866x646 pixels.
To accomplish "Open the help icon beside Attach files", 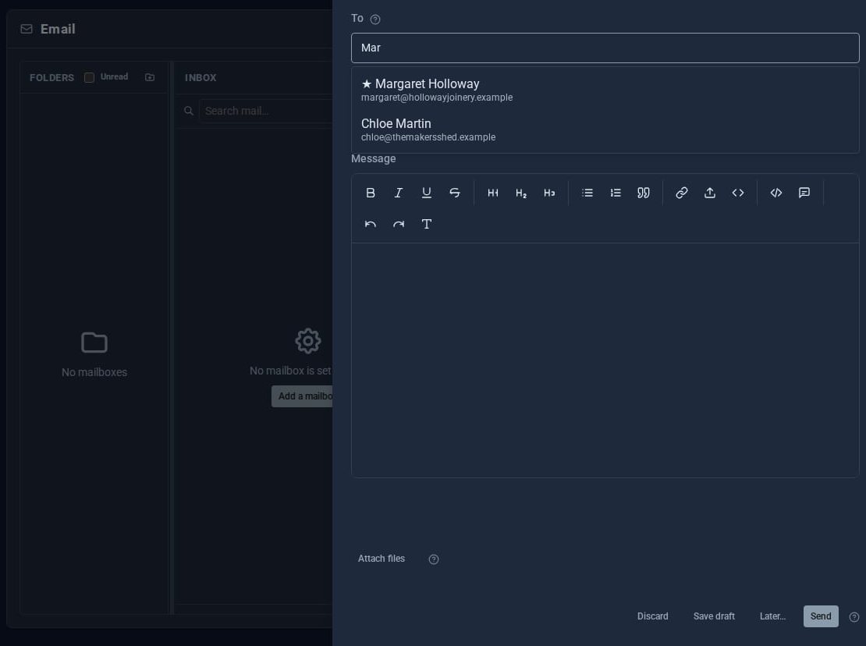I will point(434,559).
